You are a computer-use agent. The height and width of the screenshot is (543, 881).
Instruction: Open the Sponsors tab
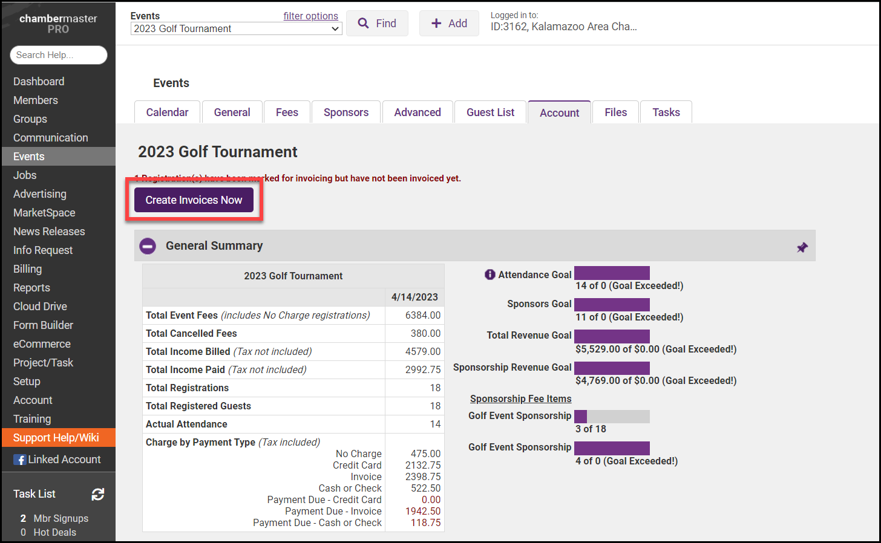[346, 112]
